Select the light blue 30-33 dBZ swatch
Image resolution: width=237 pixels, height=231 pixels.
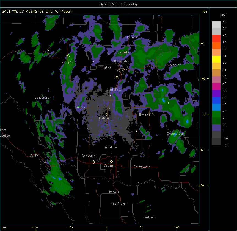[x=216, y=107]
